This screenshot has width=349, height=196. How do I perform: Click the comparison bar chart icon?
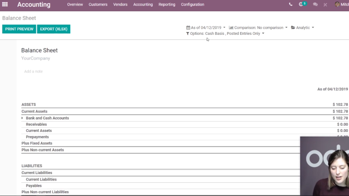pos(231,28)
